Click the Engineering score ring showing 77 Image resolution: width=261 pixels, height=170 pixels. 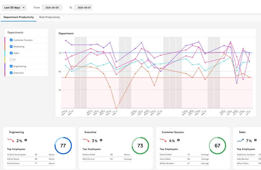coord(63,146)
